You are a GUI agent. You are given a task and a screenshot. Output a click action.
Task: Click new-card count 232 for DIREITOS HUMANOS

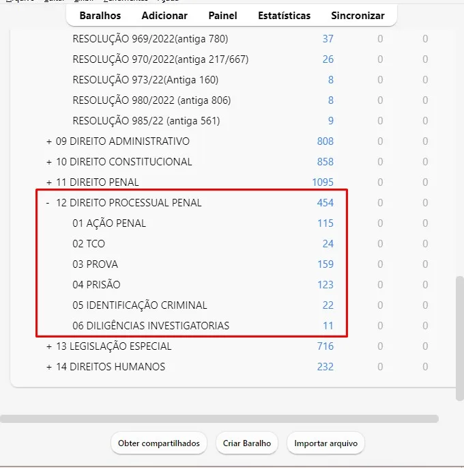[325, 367]
